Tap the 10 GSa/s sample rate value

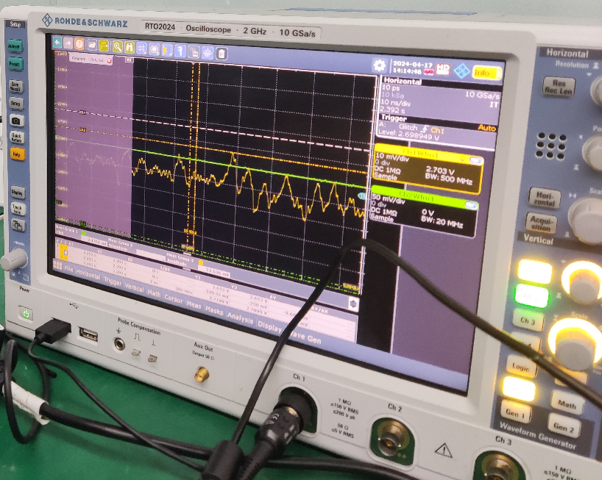tap(482, 95)
